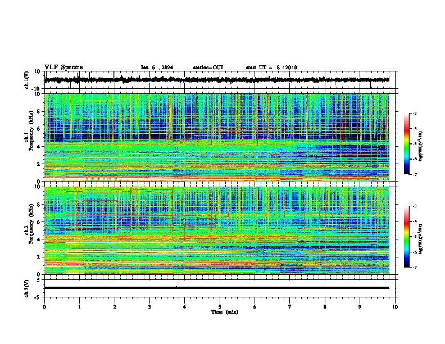Click the ch.1 frequency spectrogram panel
The image size is (445, 344).
219,137
